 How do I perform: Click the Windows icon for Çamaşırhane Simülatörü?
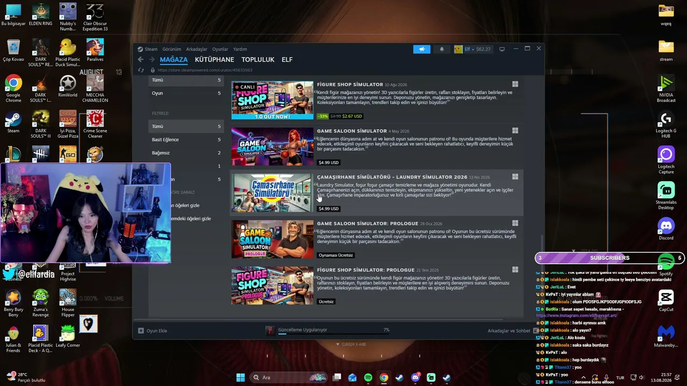click(x=515, y=177)
